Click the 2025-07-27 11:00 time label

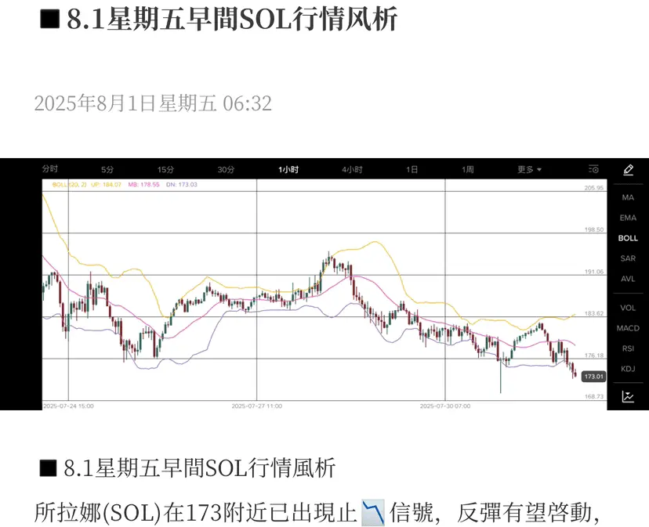coord(257,406)
